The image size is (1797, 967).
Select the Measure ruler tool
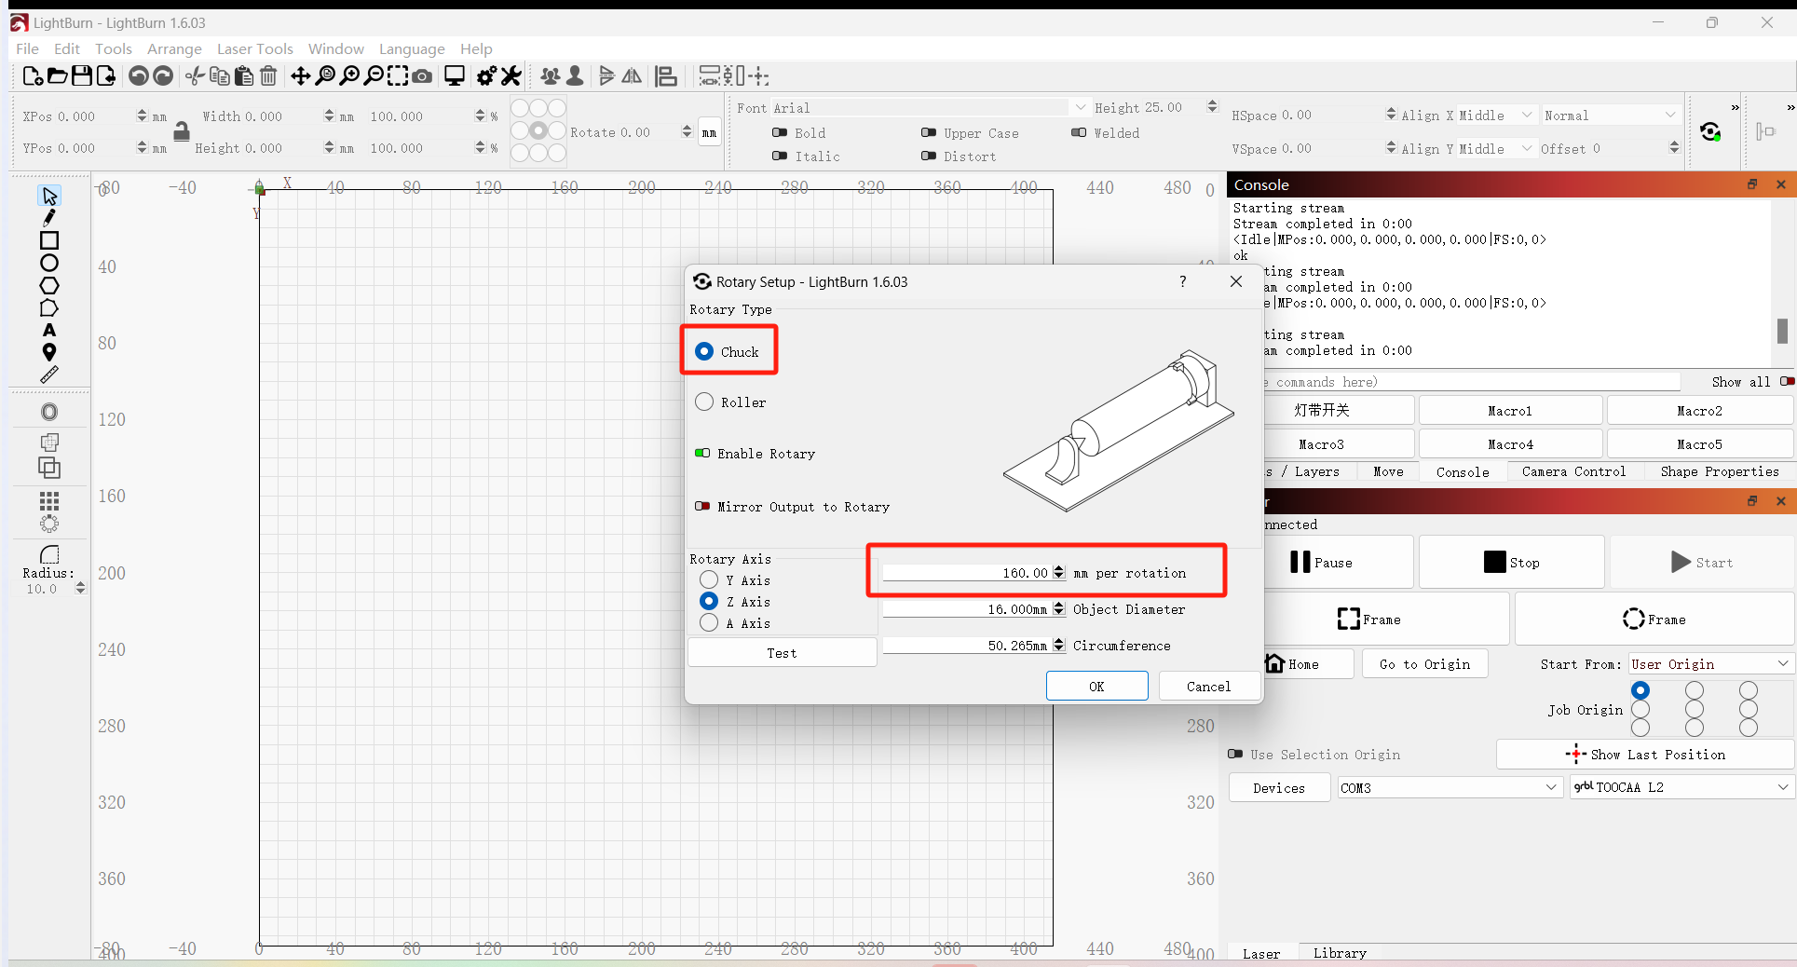[49, 375]
